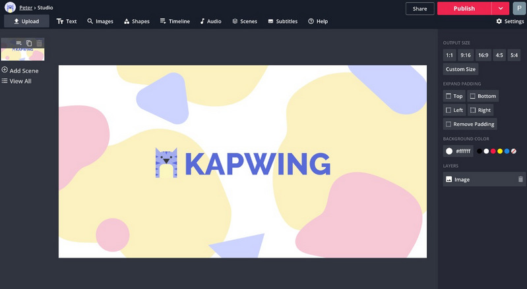This screenshot has height=289, width=527.
Task: Expand the Publish dropdown arrow
Action: pos(501,9)
